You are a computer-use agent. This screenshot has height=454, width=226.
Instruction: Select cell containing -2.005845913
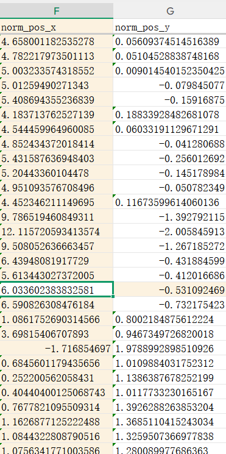169,232
